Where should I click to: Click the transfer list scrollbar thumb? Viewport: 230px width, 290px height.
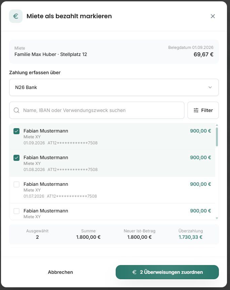coord(217,137)
